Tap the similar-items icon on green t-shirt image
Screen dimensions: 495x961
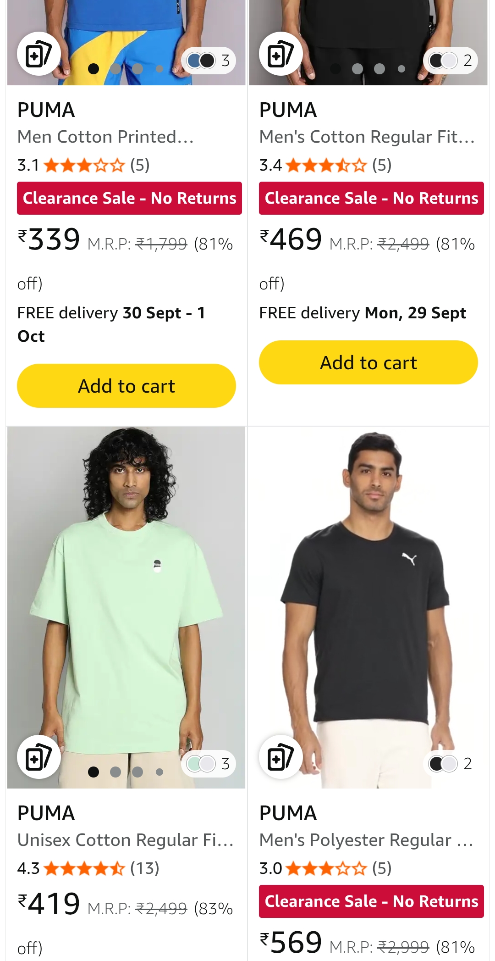39,757
